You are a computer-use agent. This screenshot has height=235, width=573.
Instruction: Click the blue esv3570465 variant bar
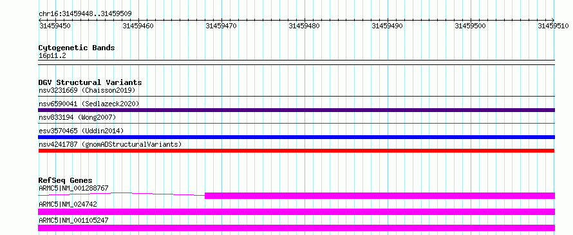(x=296, y=137)
